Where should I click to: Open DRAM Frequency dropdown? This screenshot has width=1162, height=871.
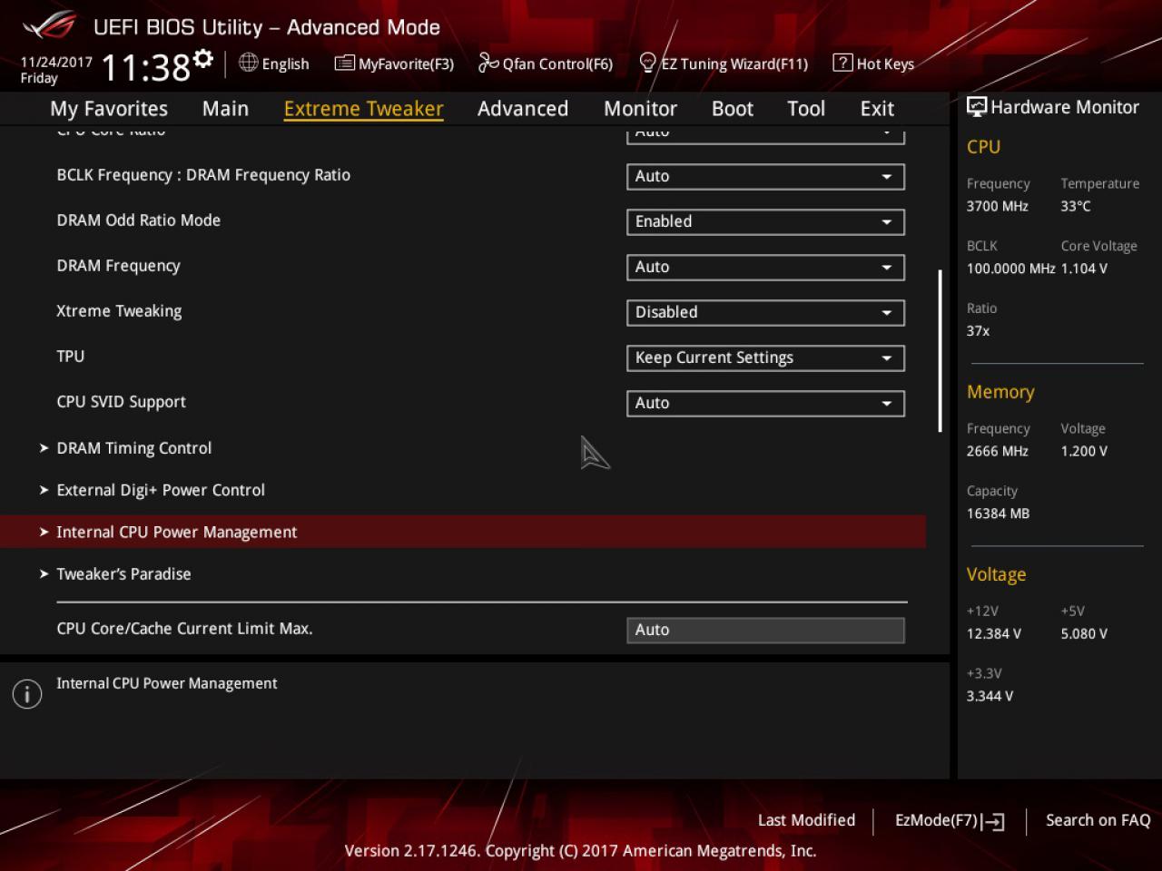(x=765, y=268)
